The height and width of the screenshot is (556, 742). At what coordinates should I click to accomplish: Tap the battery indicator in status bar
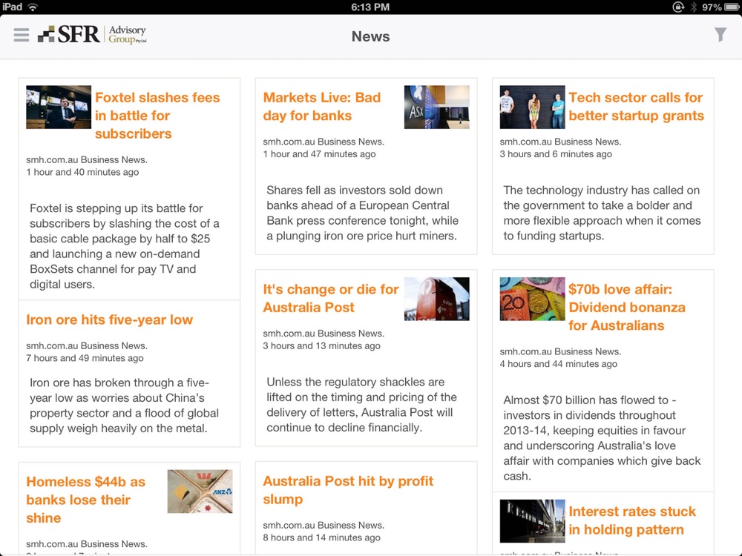point(732,7)
